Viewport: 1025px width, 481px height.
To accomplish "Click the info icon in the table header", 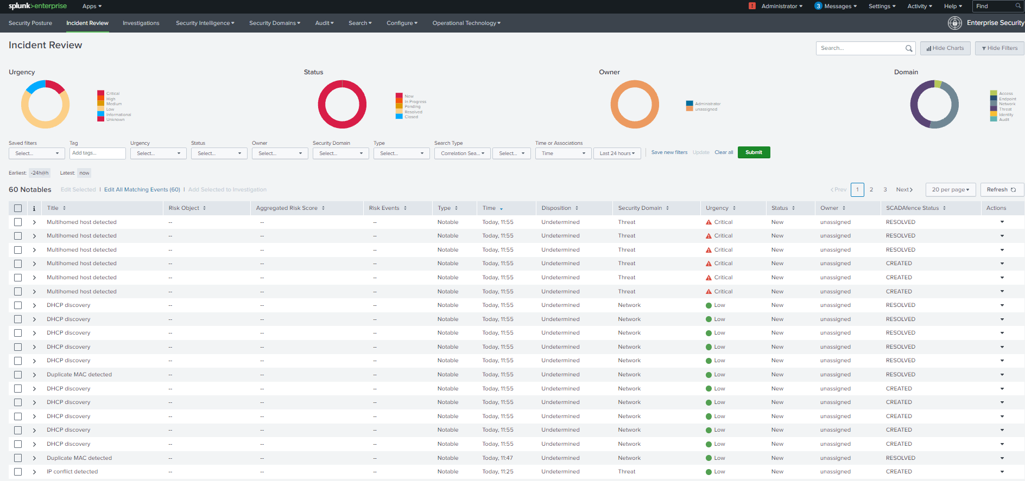I will 34,208.
